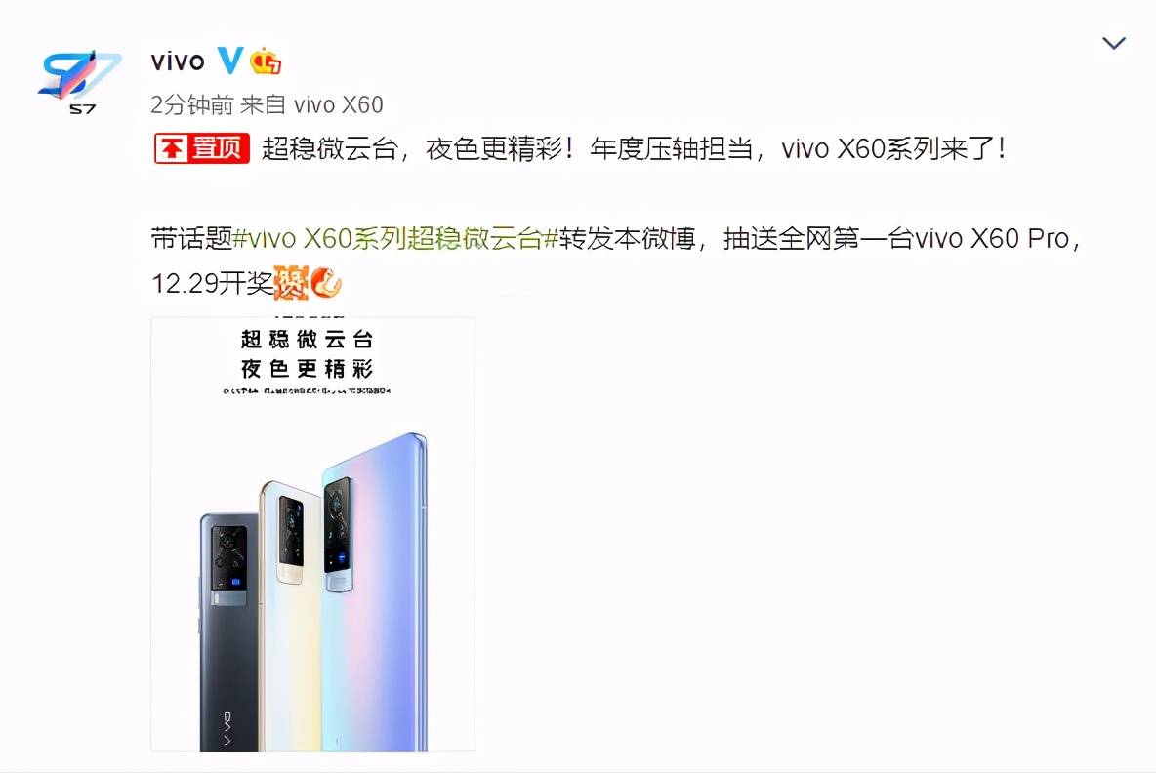Click the blue gradient phone in poster

click(375, 591)
